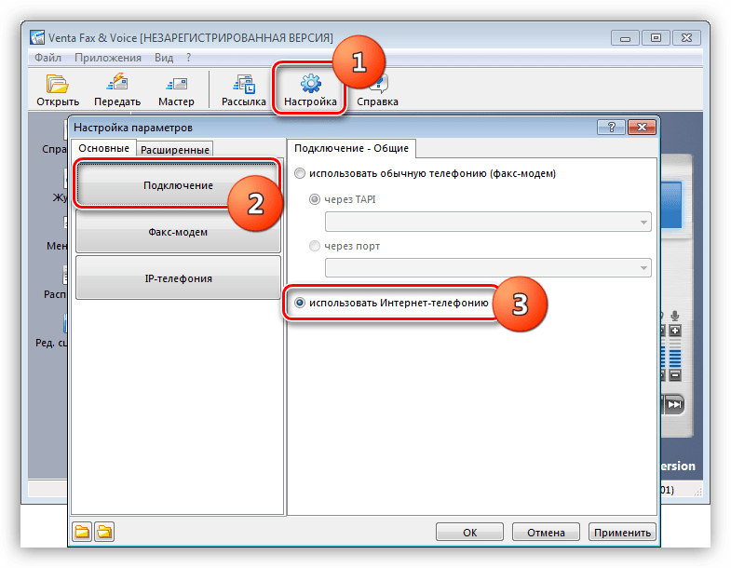Select 'использовать обычную телефонию' radio button

point(299,173)
